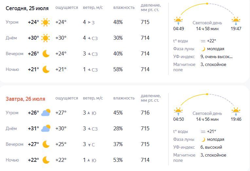Click the sunset icon above 19:47

point(236,21)
